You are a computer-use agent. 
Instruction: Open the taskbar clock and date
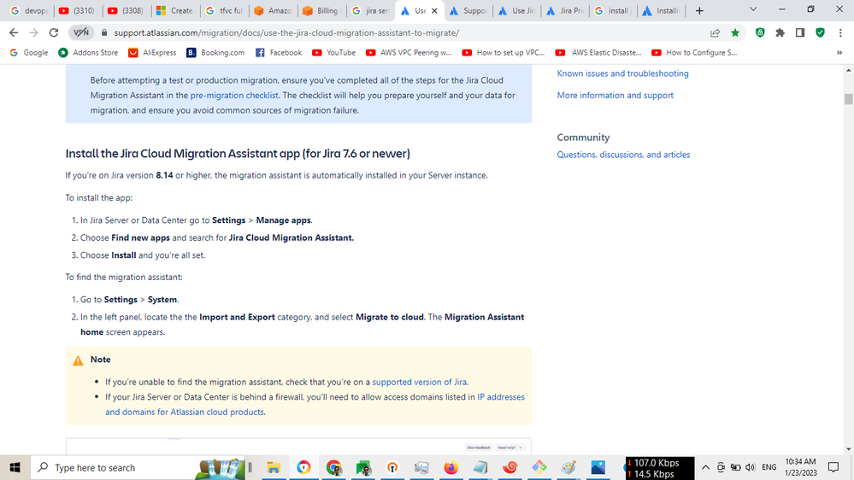pyautogui.click(x=801, y=467)
